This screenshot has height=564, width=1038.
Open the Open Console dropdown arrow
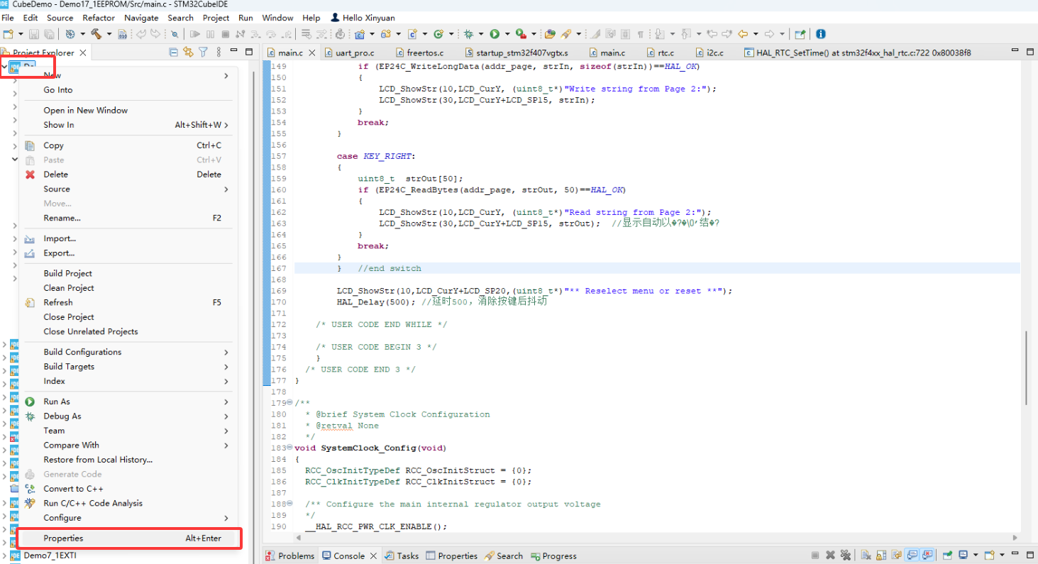[x=1002, y=555]
